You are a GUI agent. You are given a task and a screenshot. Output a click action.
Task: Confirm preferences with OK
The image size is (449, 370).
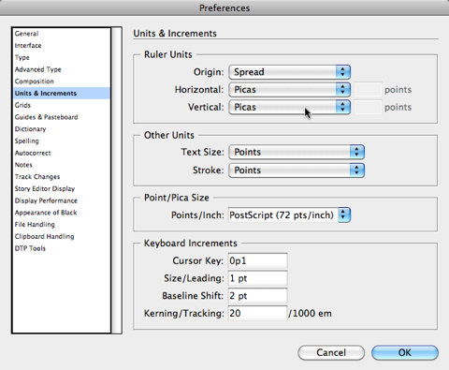click(405, 352)
